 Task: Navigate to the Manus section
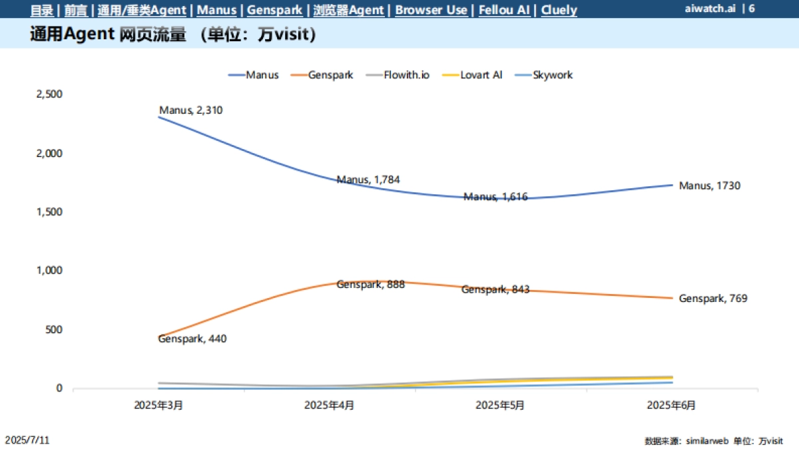tap(216, 10)
